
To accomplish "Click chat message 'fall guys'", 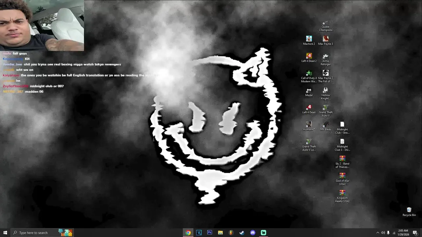I will 20,53.
